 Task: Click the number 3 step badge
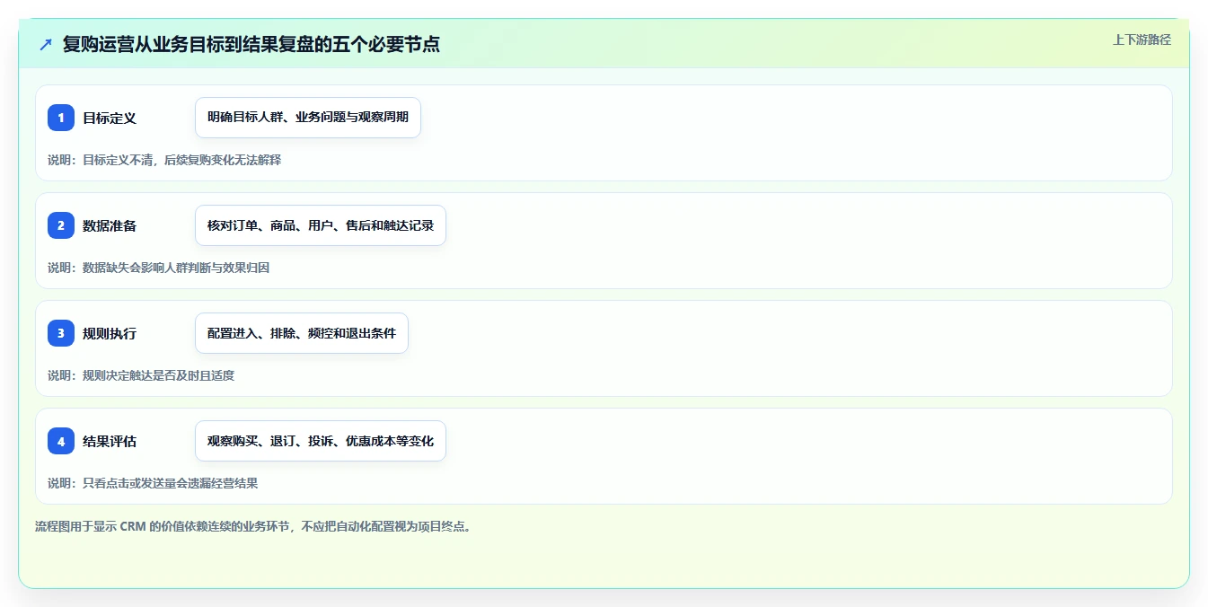pyautogui.click(x=61, y=333)
